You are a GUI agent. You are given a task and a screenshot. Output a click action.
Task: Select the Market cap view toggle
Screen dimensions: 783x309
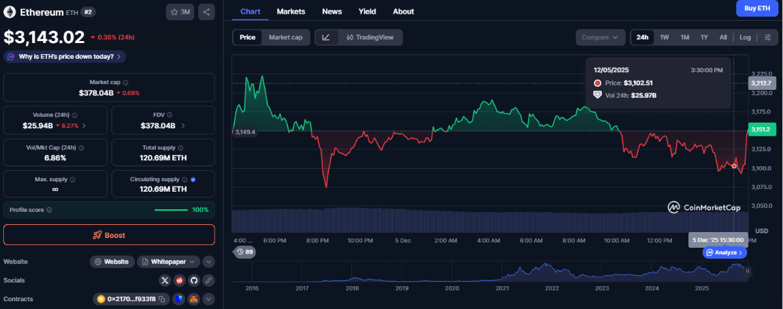coord(286,37)
